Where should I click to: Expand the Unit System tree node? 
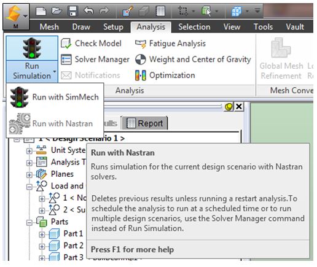coord(29,151)
